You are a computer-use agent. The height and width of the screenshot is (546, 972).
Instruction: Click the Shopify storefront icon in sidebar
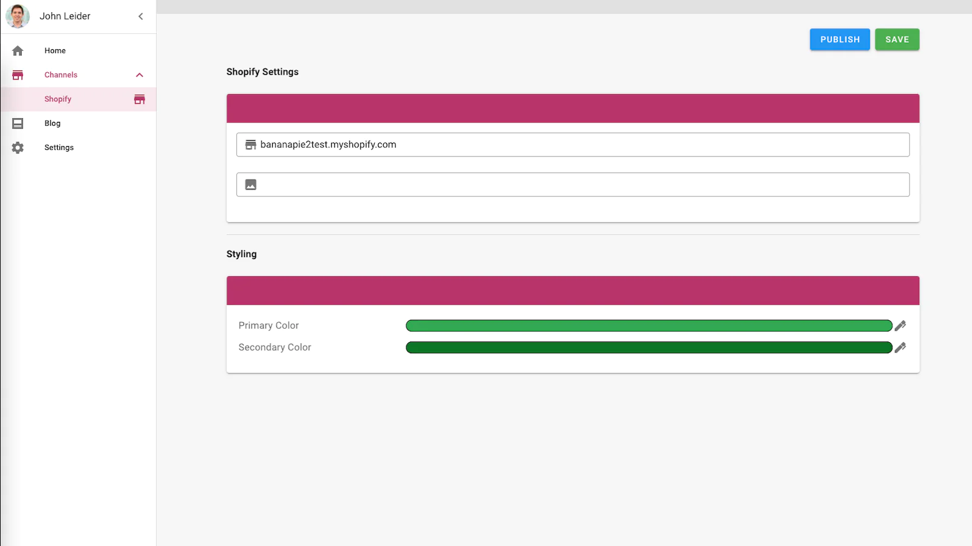[139, 99]
